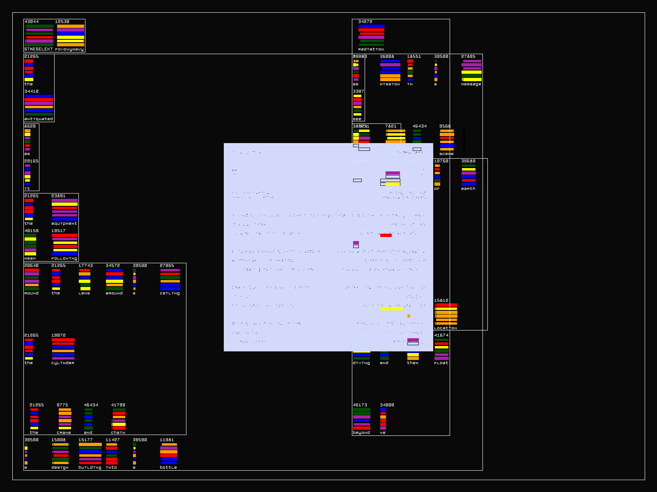
Task: Select the 'building' block 15177
Action: coord(90,453)
